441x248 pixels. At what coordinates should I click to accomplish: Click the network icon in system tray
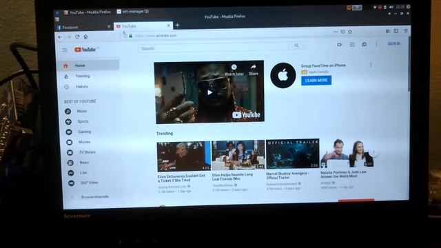tap(375, 8)
